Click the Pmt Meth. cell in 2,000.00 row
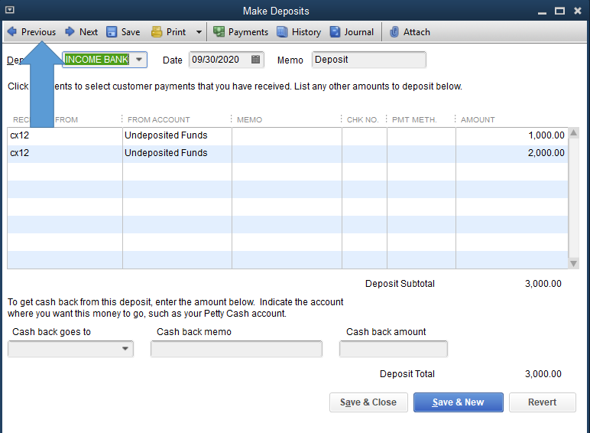The image size is (590, 433). point(421,153)
